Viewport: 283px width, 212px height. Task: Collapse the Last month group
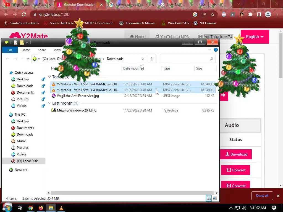[49, 103]
